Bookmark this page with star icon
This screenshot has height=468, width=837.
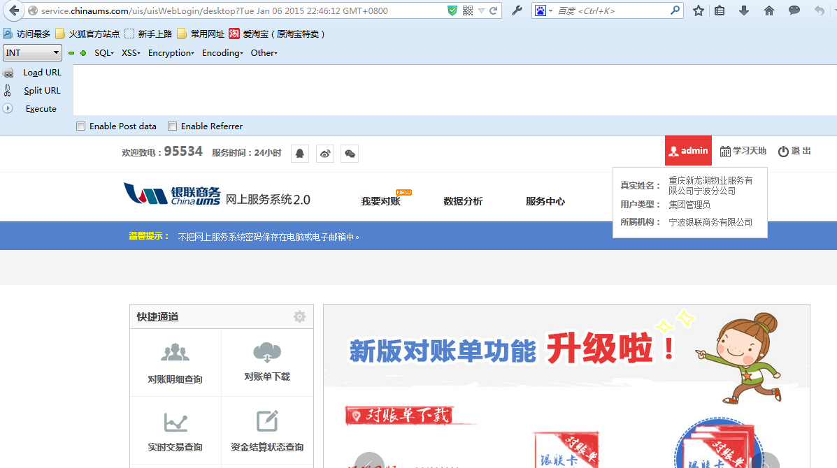(x=699, y=10)
